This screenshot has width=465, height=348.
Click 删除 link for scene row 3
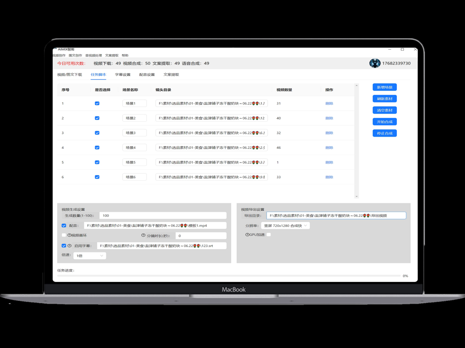pos(329,133)
